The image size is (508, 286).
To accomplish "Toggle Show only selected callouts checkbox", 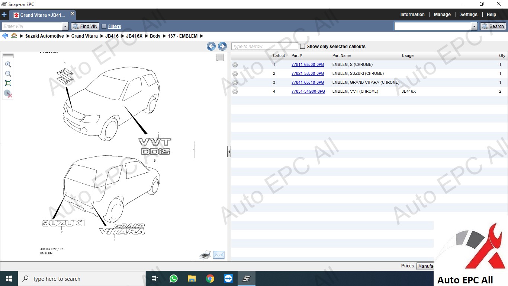I will click(302, 47).
